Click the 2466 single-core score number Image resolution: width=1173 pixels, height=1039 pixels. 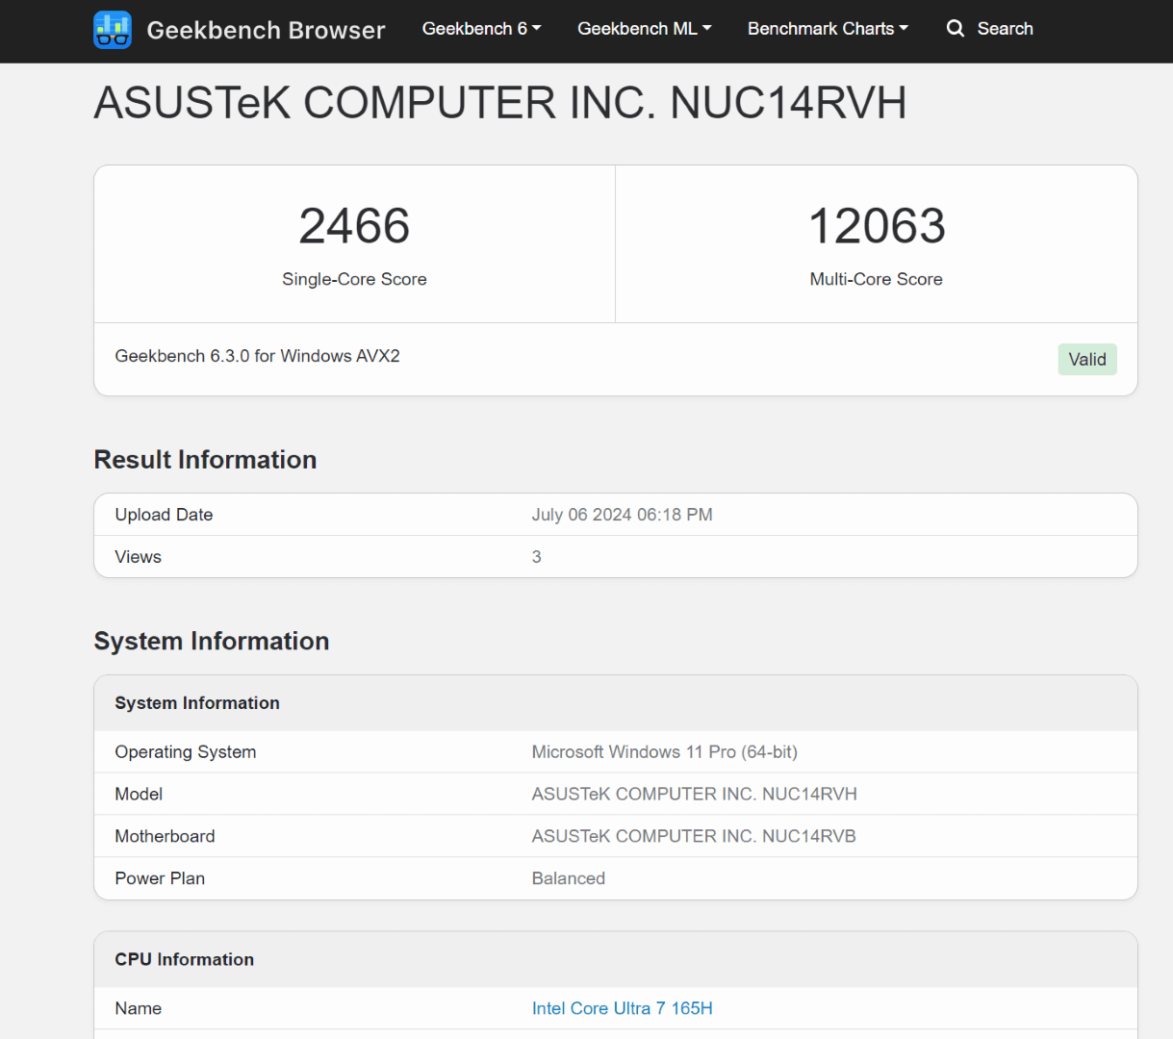[x=354, y=226]
